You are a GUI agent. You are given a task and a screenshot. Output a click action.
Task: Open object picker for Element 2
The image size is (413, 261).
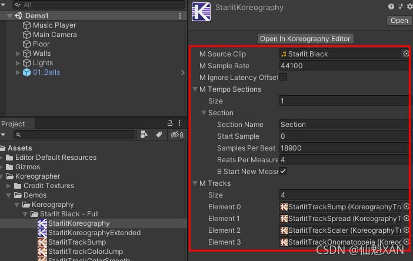pos(406,230)
